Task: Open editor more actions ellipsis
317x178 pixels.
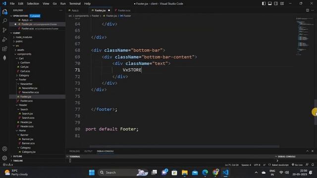Action: pos(313,10)
